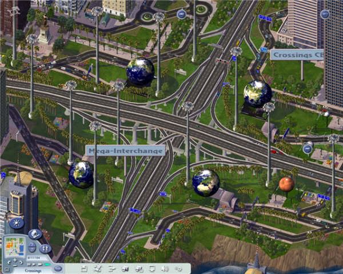
Task: Click the speaker audio options icon
Action: point(165,269)
